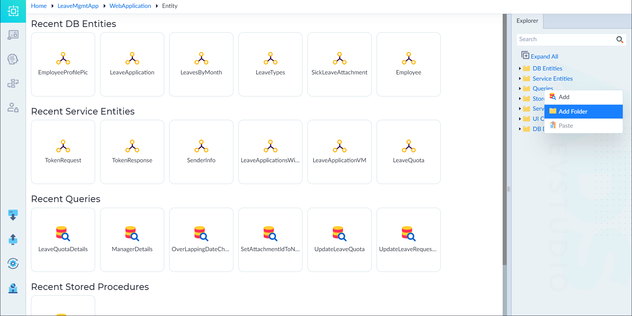Image resolution: width=632 pixels, height=316 pixels.
Task: Open the user security sidebar icon
Action: 13,108
